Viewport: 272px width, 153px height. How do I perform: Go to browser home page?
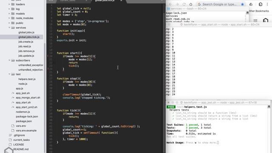point(191,4)
